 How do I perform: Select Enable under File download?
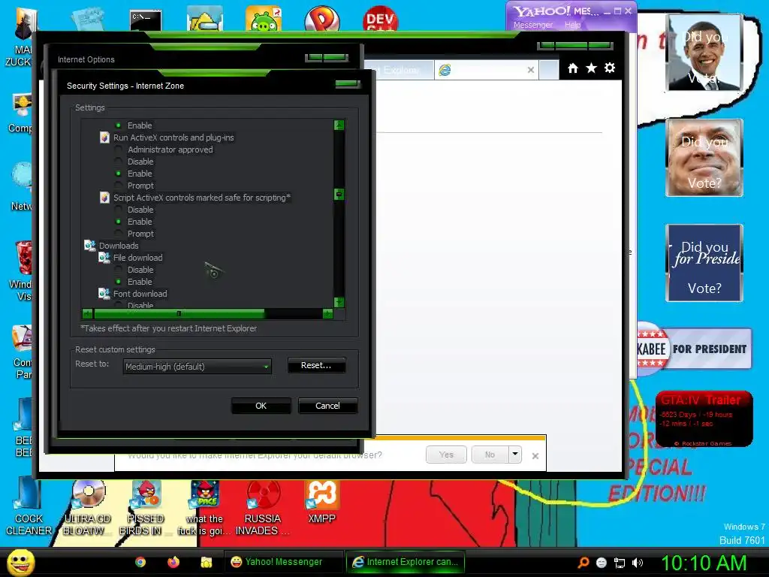[118, 282]
